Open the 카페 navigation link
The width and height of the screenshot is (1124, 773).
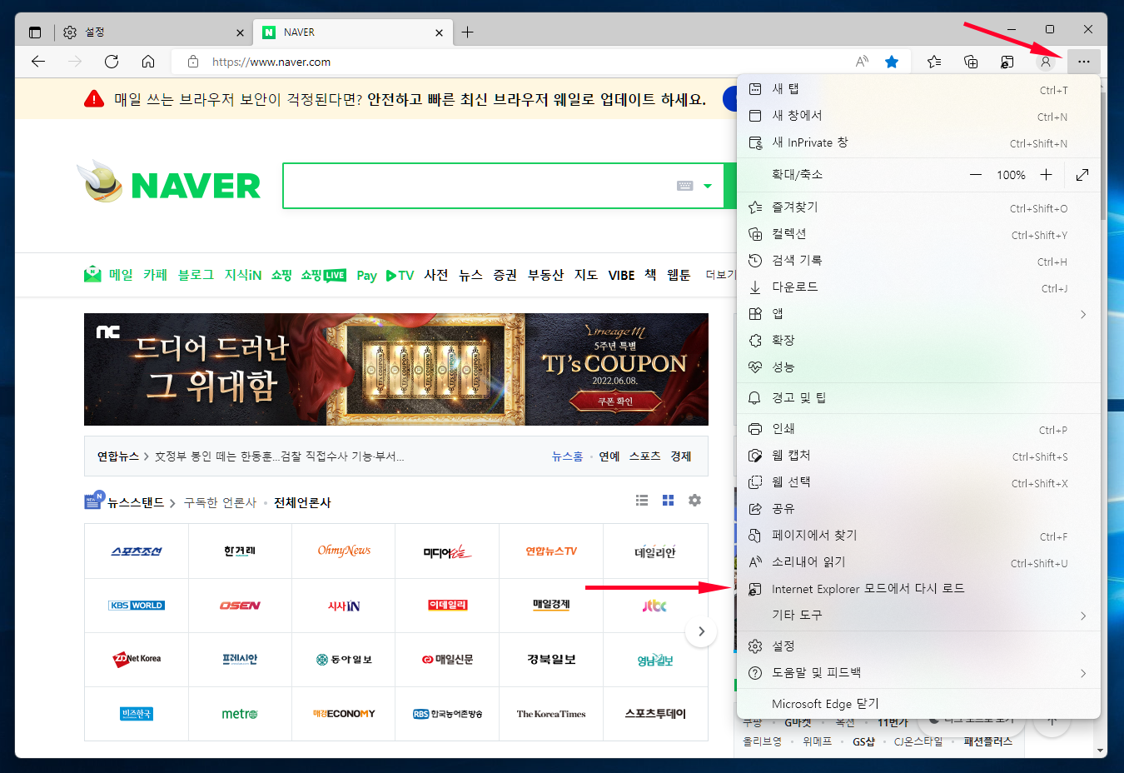[155, 275]
